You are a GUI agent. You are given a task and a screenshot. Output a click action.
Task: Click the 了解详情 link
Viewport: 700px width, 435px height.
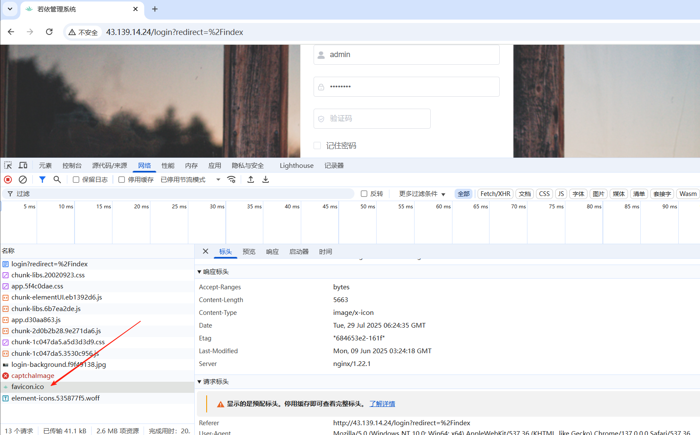coord(382,403)
